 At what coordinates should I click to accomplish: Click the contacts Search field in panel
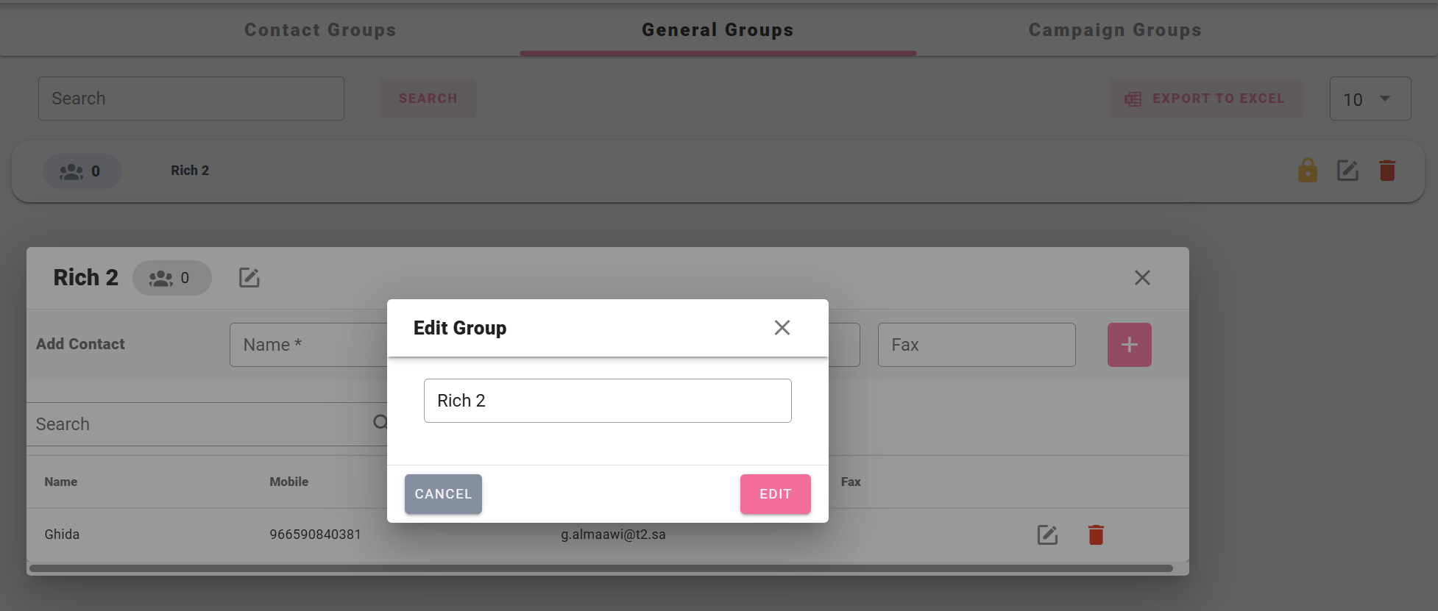[x=206, y=424]
